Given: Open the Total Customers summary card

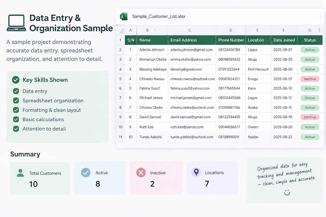Looking at the screenshot, I should coord(40,179).
